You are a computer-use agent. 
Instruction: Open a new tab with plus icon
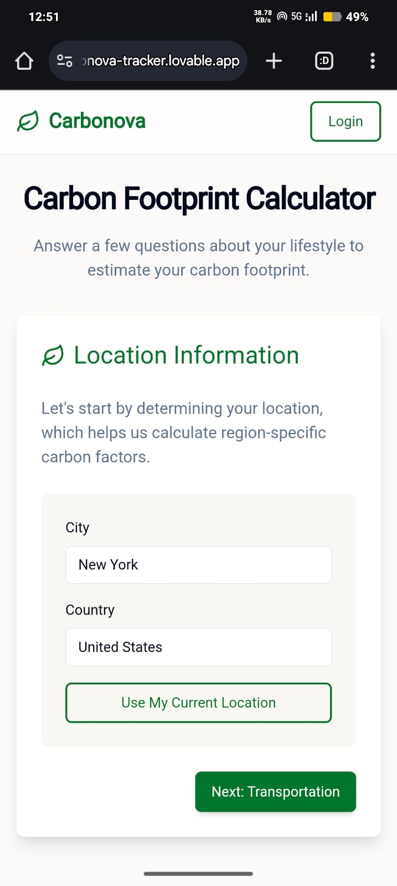tap(274, 61)
